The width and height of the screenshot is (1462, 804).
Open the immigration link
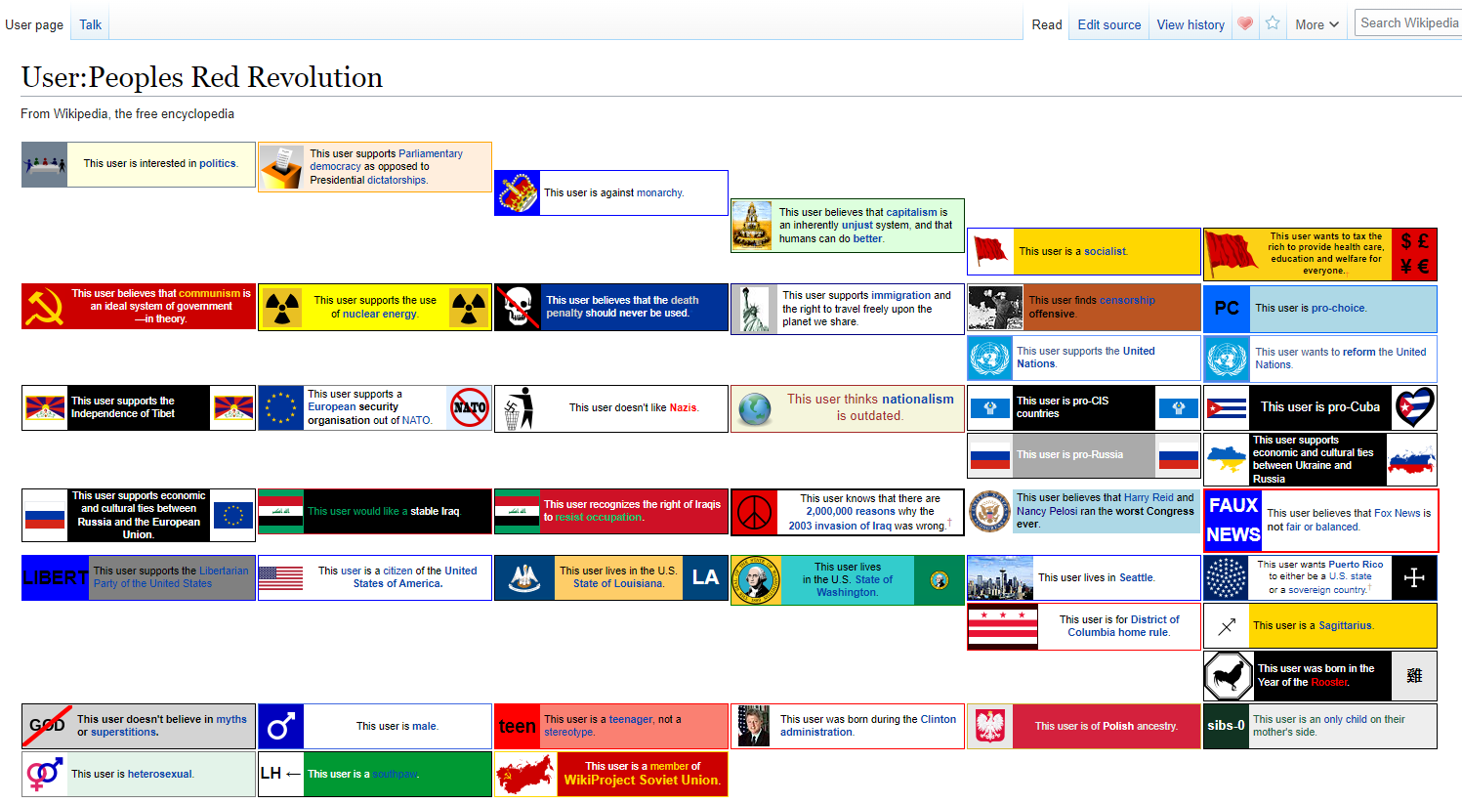900,295
